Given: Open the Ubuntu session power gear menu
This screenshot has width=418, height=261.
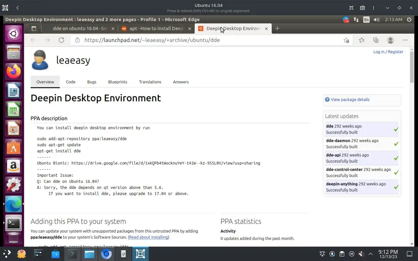Looking at the screenshot, I should 409,20.
